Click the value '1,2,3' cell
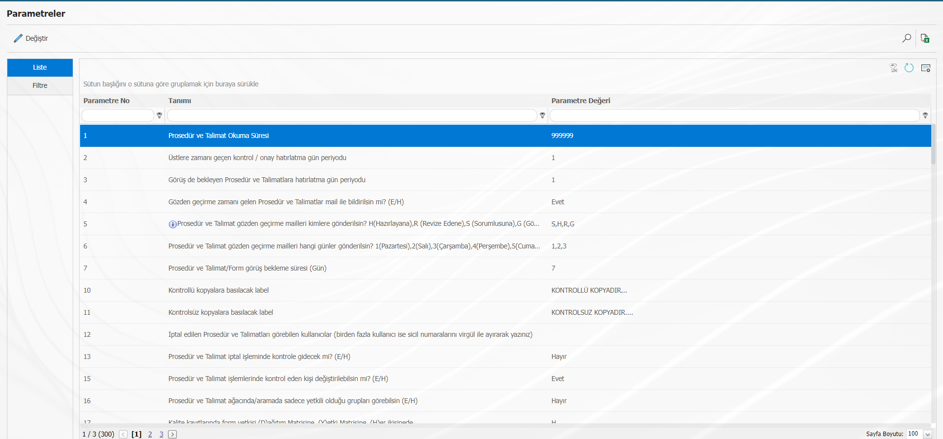This screenshot has width=943, height=439. click(x=559, y=246)
